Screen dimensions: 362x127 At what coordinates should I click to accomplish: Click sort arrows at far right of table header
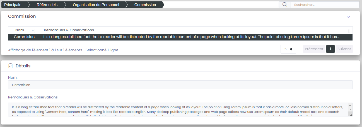(x=349, y=31)
